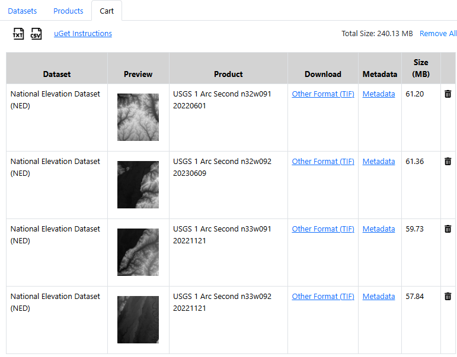The height and width of the screenshot is (357, 457).
Task: Click Remove All link
Action: coord(438,34)
